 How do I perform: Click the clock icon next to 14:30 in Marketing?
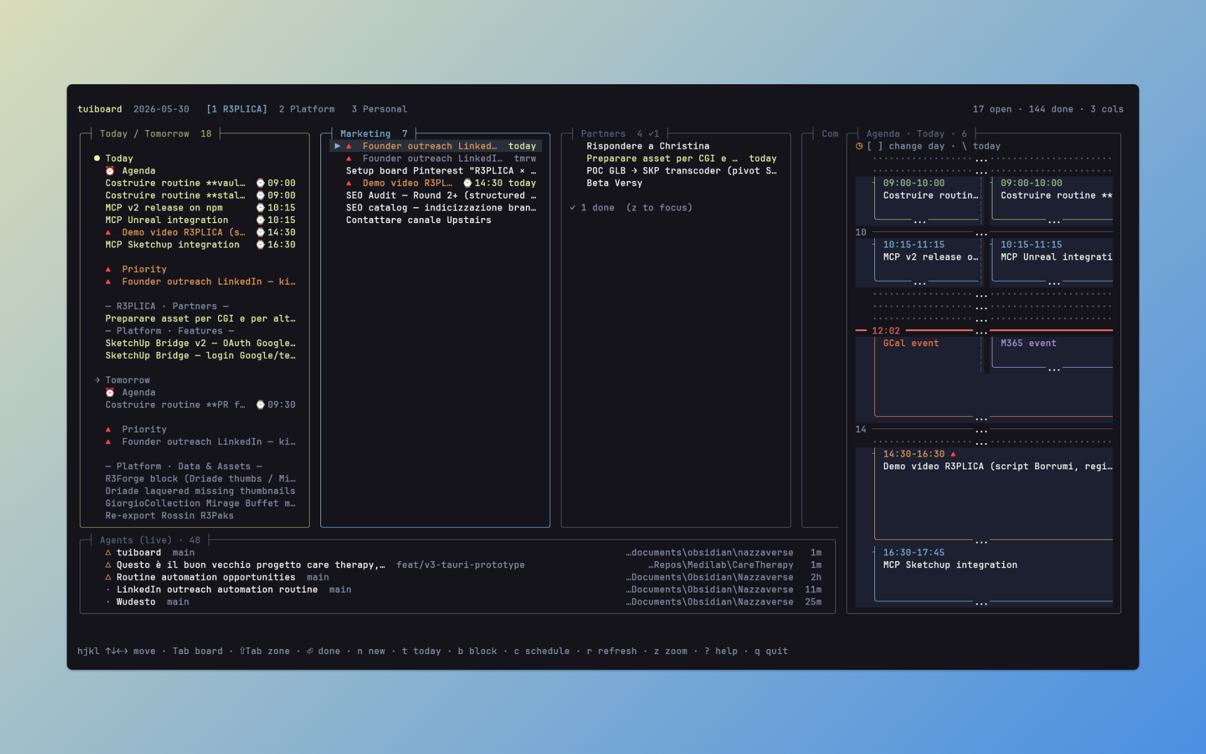(x=467, y=183)
